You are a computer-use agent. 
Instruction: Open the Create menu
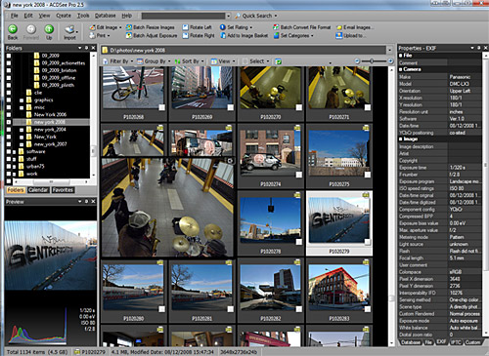point(64,16)
